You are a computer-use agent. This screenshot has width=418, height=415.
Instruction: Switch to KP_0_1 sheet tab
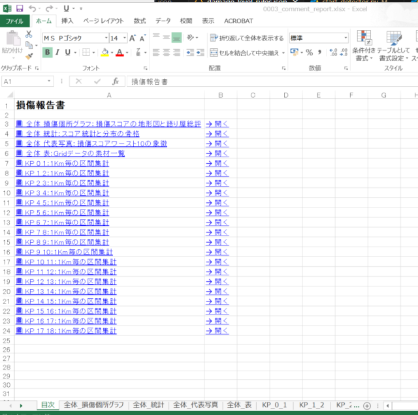(274, 405)
